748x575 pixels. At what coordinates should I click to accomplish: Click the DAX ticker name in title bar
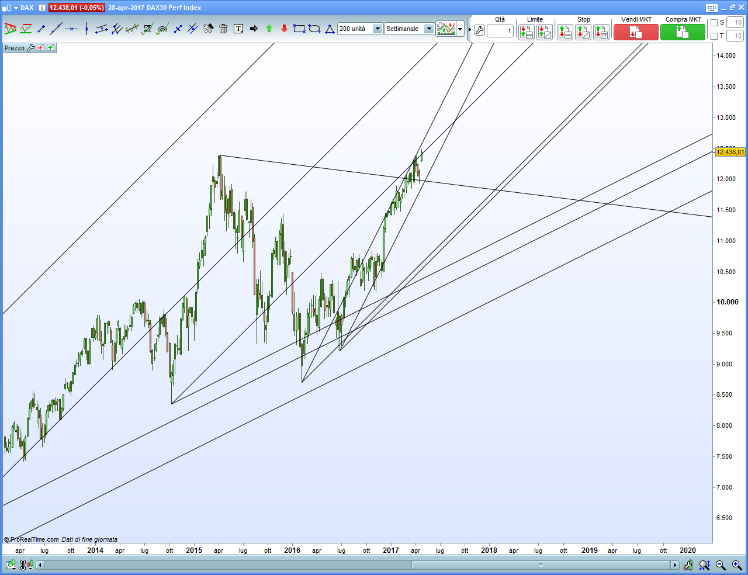tap(27, 8)
